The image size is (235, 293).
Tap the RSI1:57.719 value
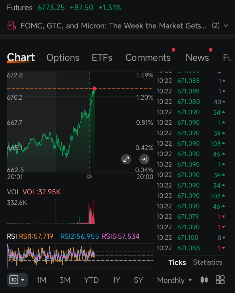pos(36,236)
